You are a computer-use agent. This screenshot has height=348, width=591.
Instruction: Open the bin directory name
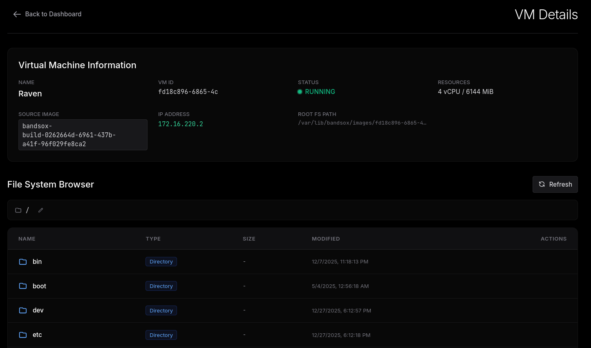pyautogui.click(x=37, y=262)
